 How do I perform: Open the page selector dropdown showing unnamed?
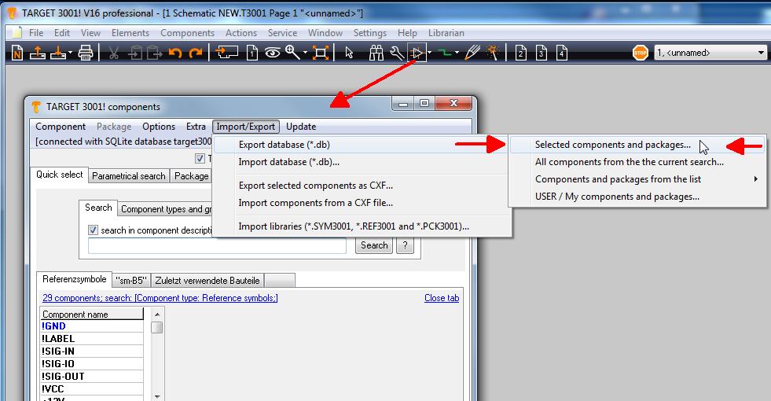[x=760, y=53]
